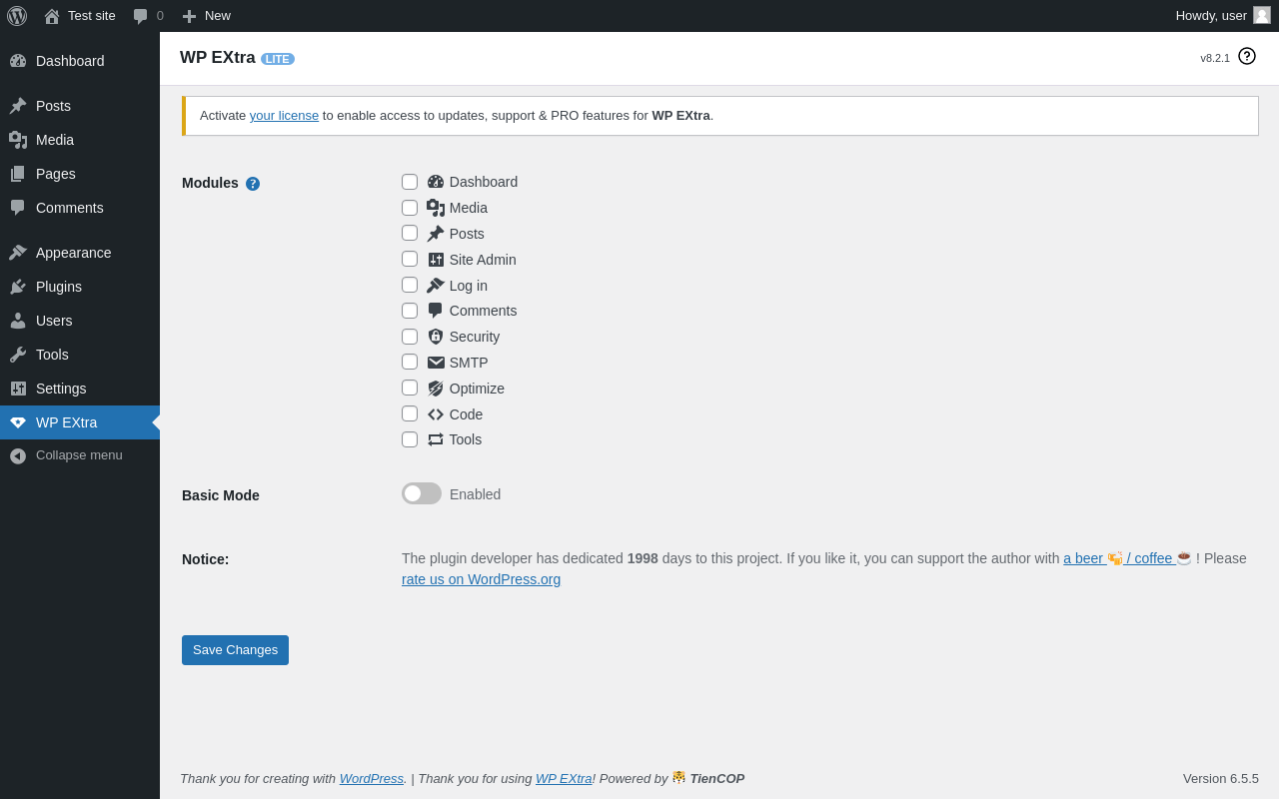Enable the Dashboard module checkbox

(410, 182)
